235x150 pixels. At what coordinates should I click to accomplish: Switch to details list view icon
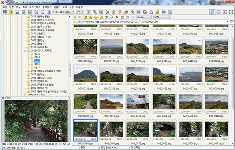click(x=128, y=17)
